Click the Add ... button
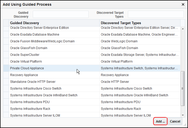The height and width of the screenshot is (128, 188). click(160, 121)
